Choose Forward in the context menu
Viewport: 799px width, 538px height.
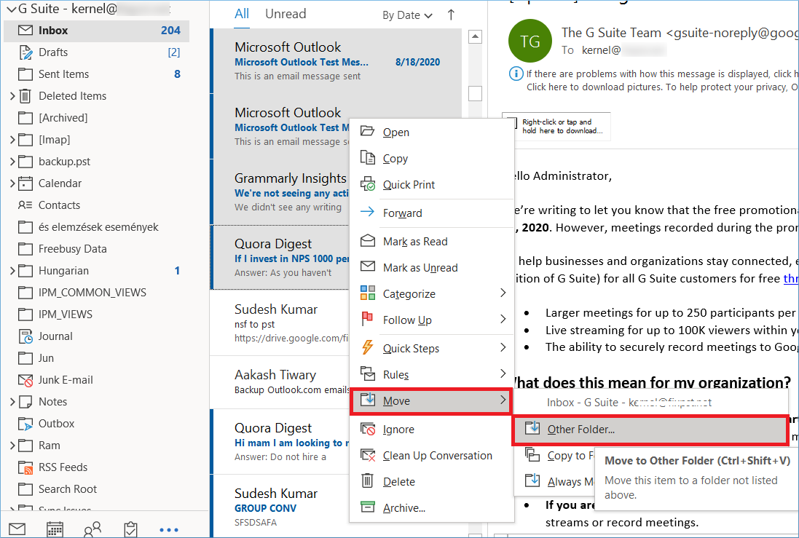[x=432, y=213]
